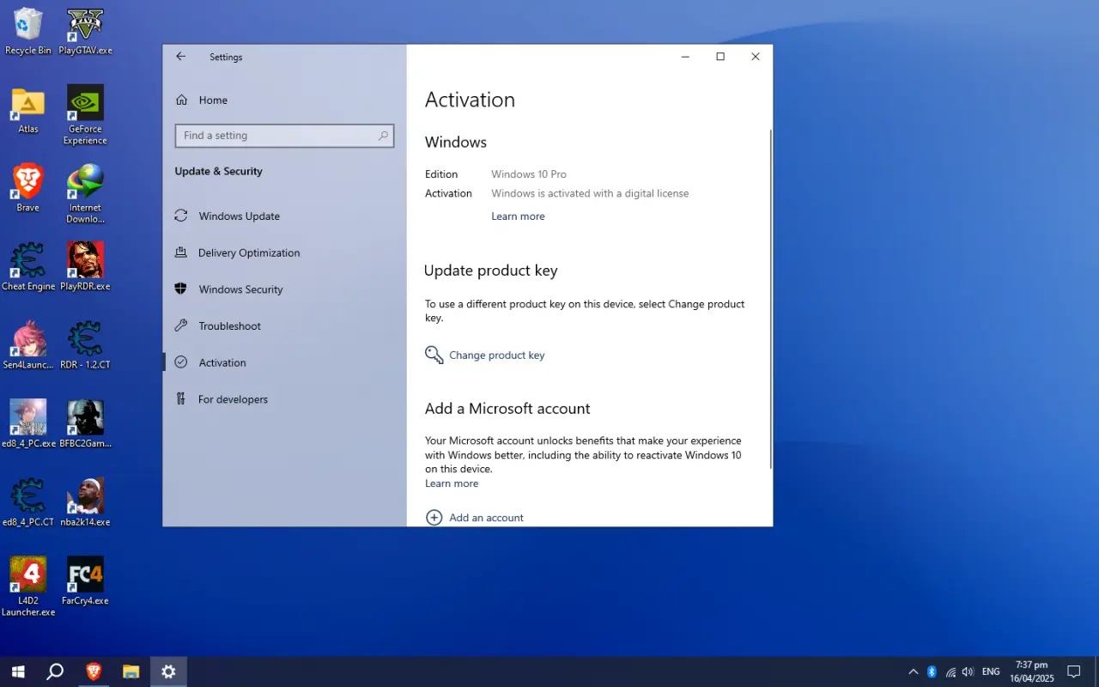Click Learn more under Windows activation
Screen dimensions: 1099x687
click(x=518, y=216)
